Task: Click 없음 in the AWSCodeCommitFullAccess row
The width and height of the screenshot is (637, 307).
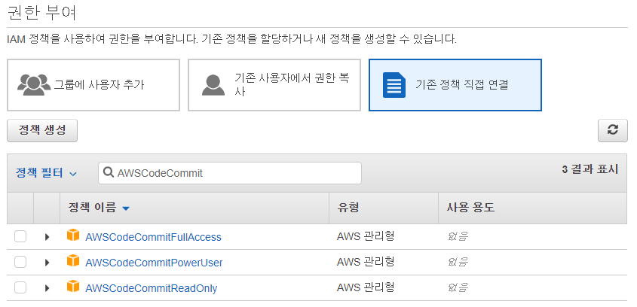Action: point(458,237)
